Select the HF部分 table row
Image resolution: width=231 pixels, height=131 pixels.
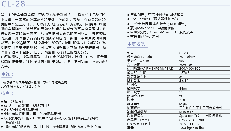pos(133,84)
